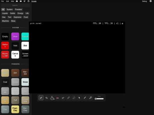Choose the Limestone powder

click(x=25, y=100)
